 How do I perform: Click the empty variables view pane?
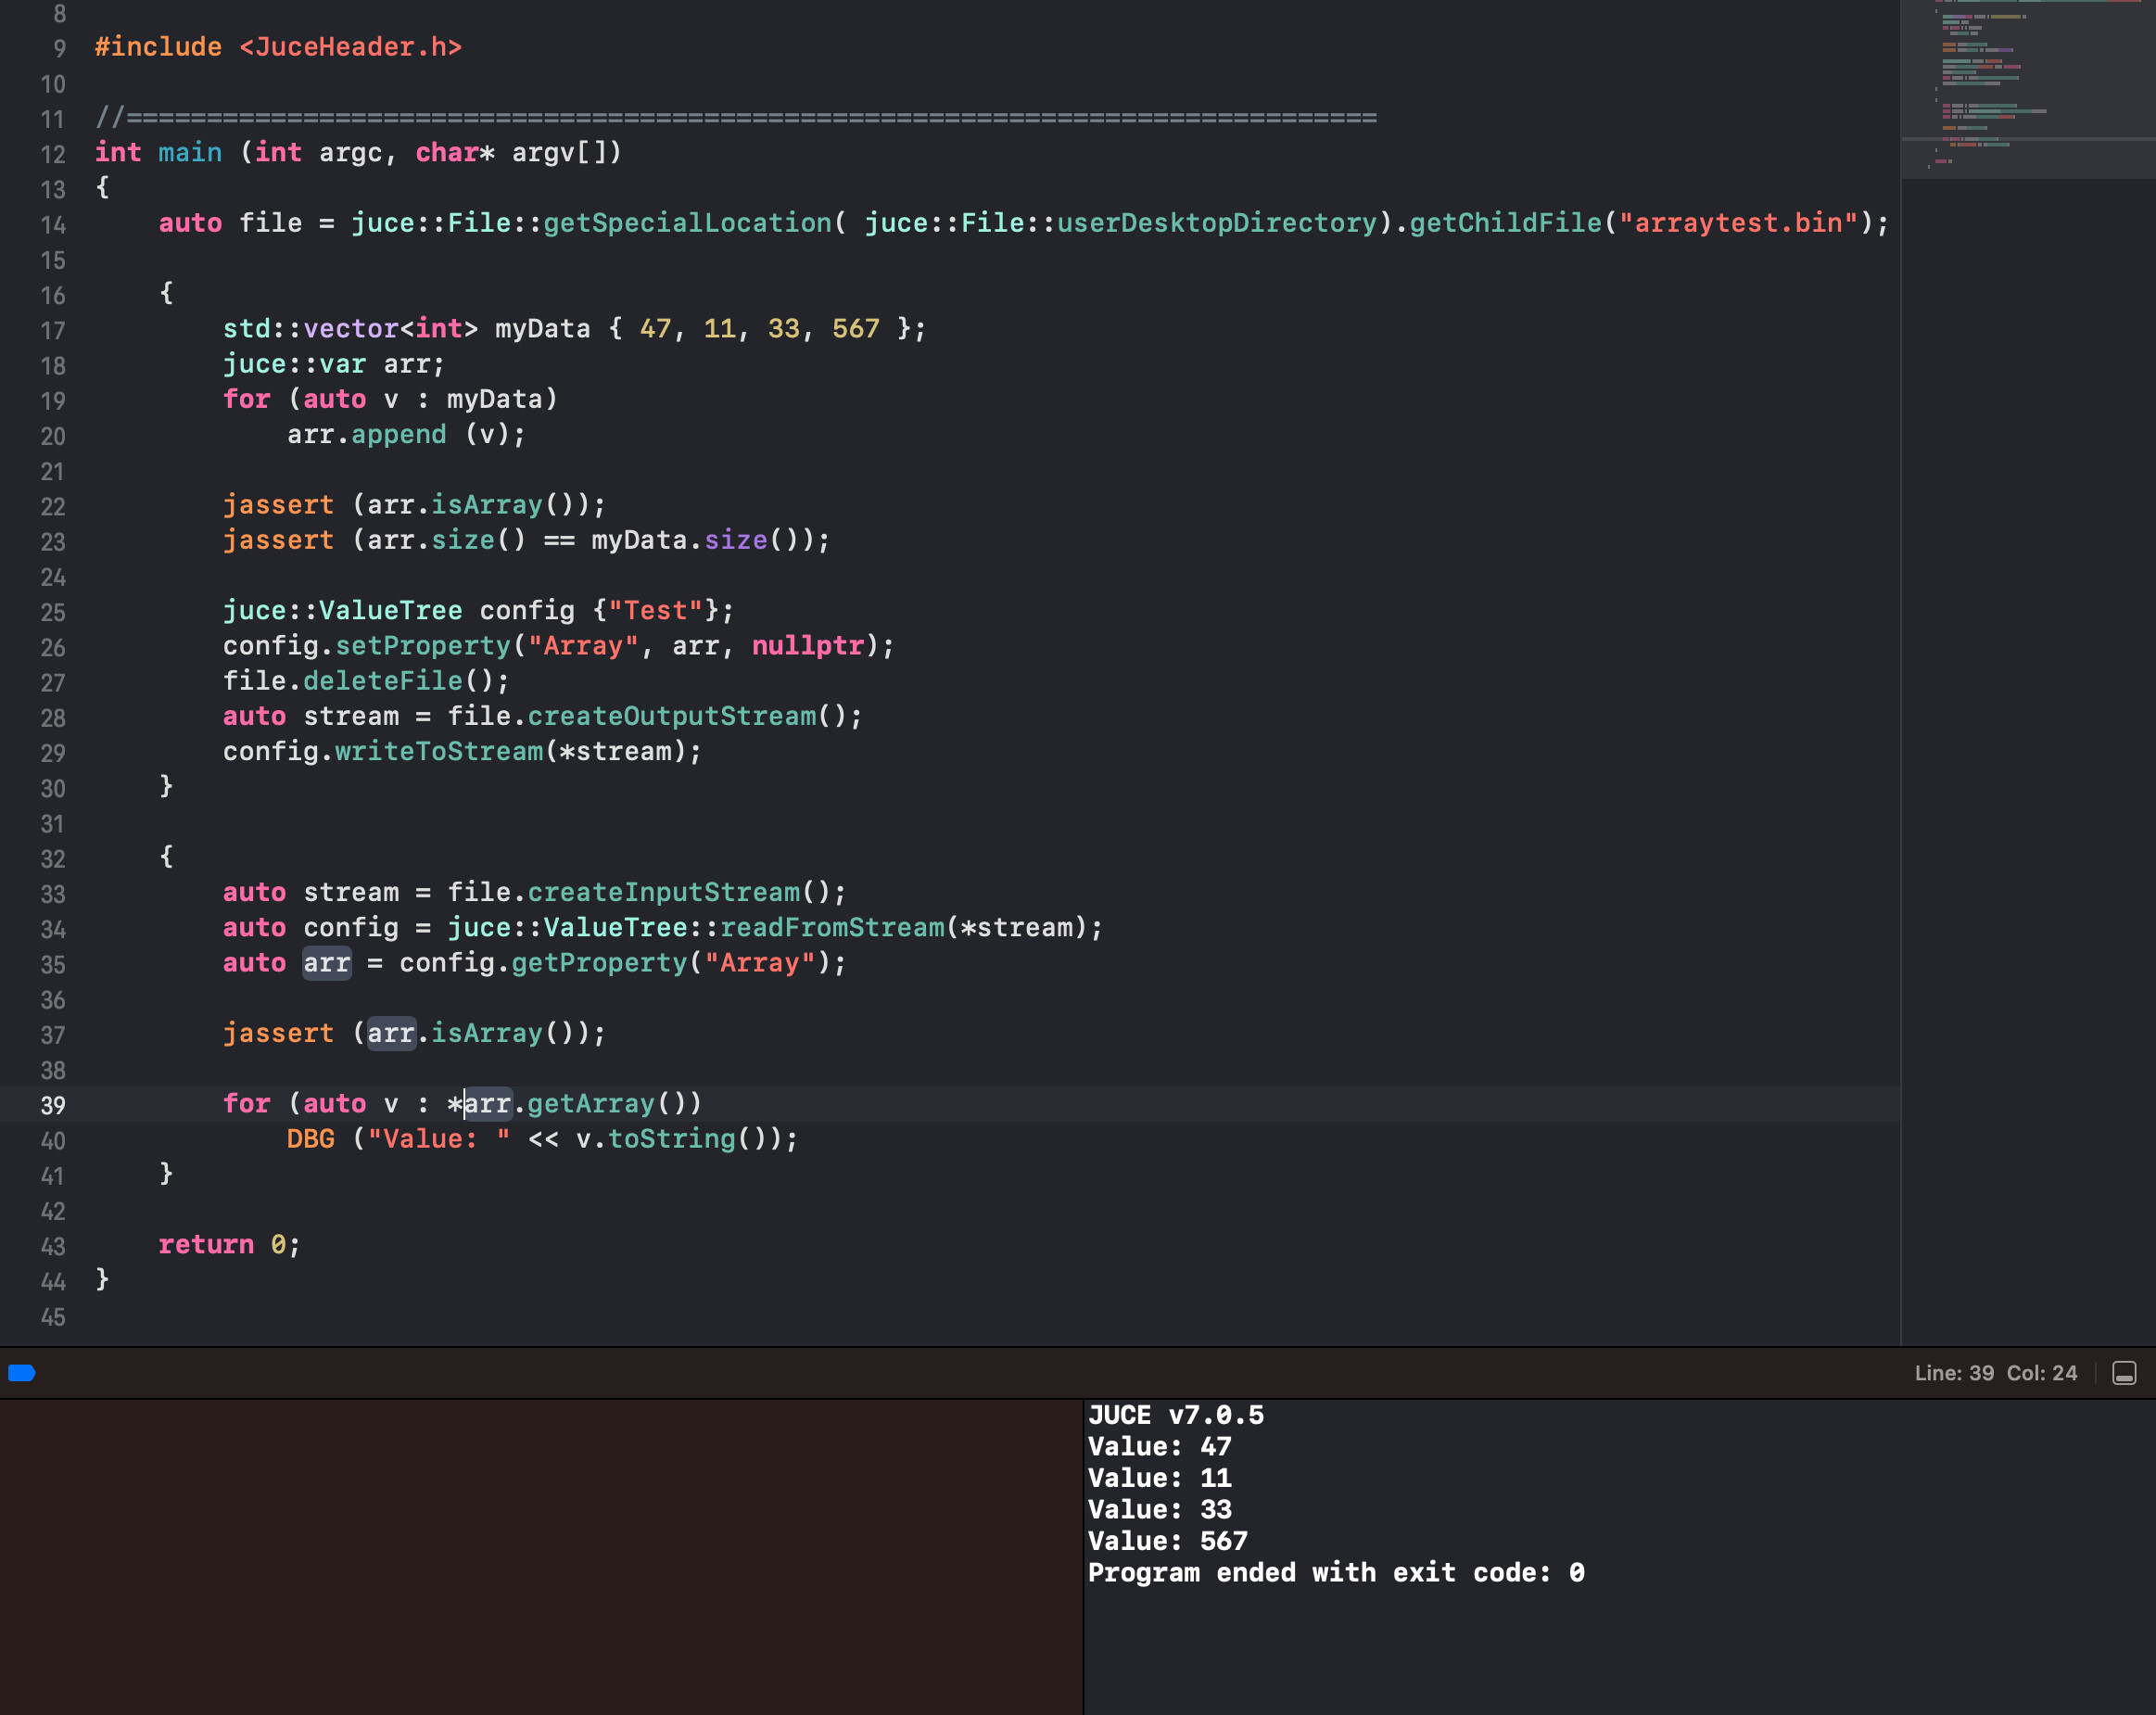(x=541, y=1557)
